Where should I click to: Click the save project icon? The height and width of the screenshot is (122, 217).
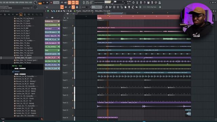point(149,3)
